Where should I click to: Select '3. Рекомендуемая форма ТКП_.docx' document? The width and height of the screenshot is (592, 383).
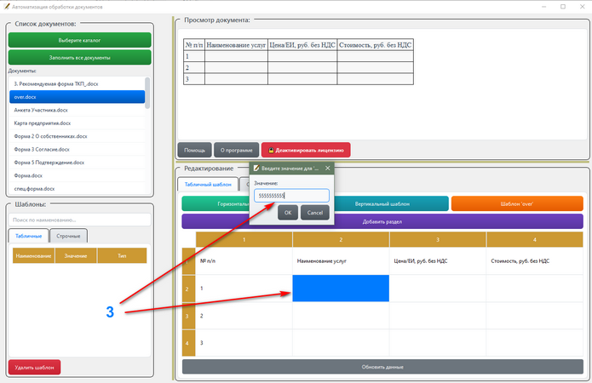[x=77, y=83]
